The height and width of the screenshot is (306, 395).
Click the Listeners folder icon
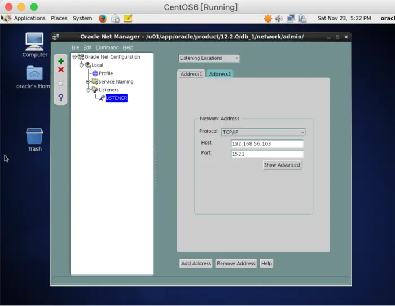pos(95,89)
